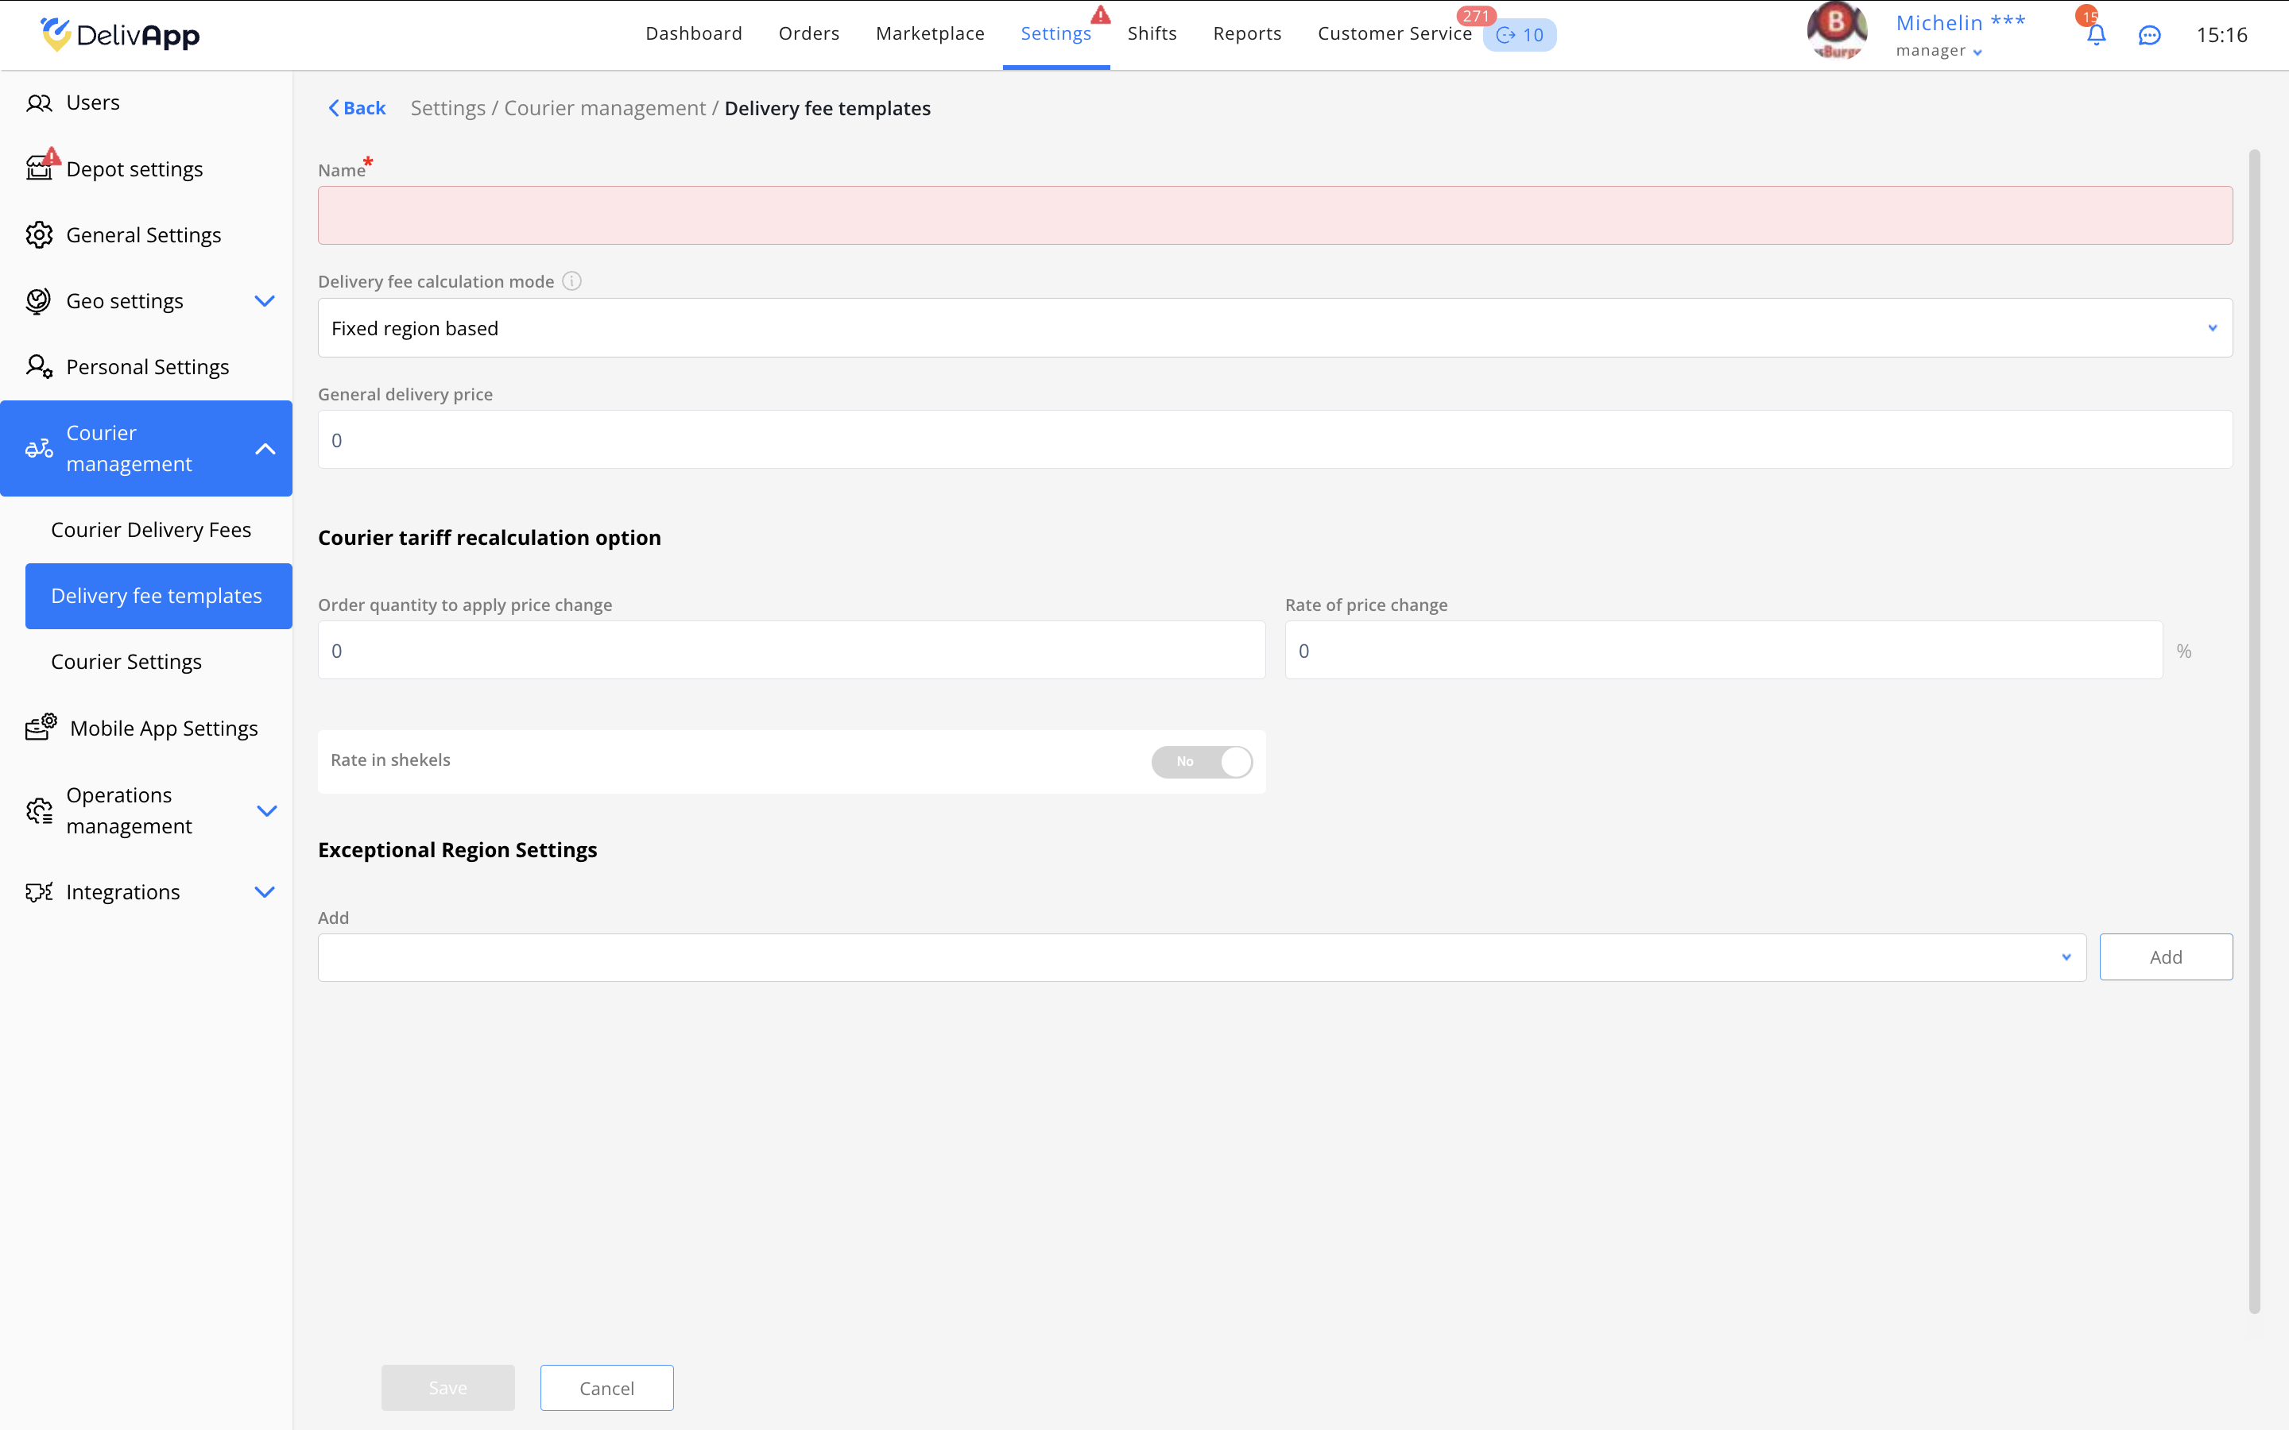Open the Reports tab

coord(1247,34)
